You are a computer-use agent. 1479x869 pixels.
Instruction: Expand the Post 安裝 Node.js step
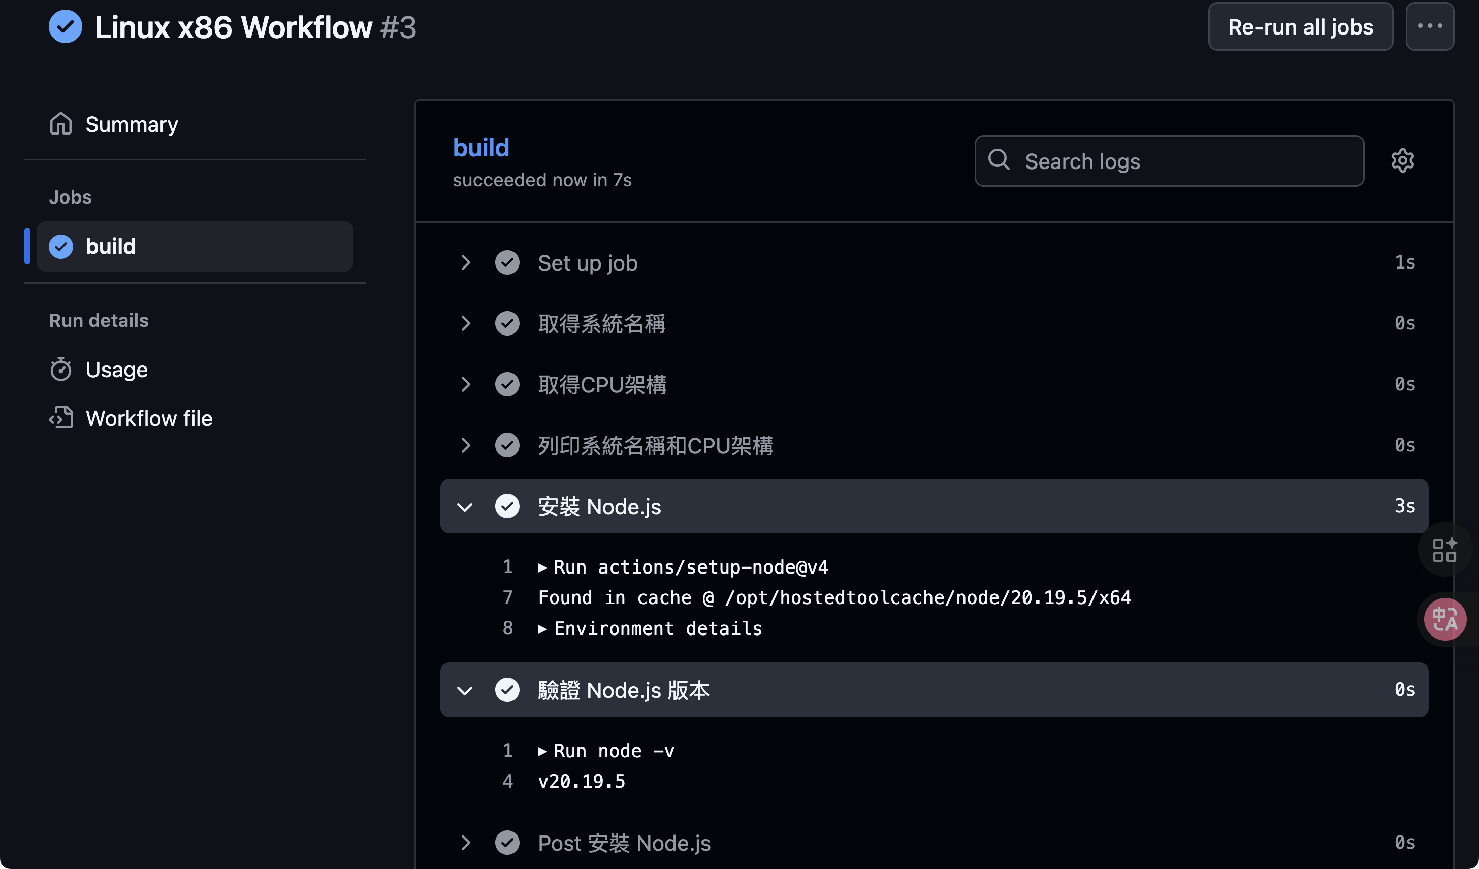tap(466, 843)
